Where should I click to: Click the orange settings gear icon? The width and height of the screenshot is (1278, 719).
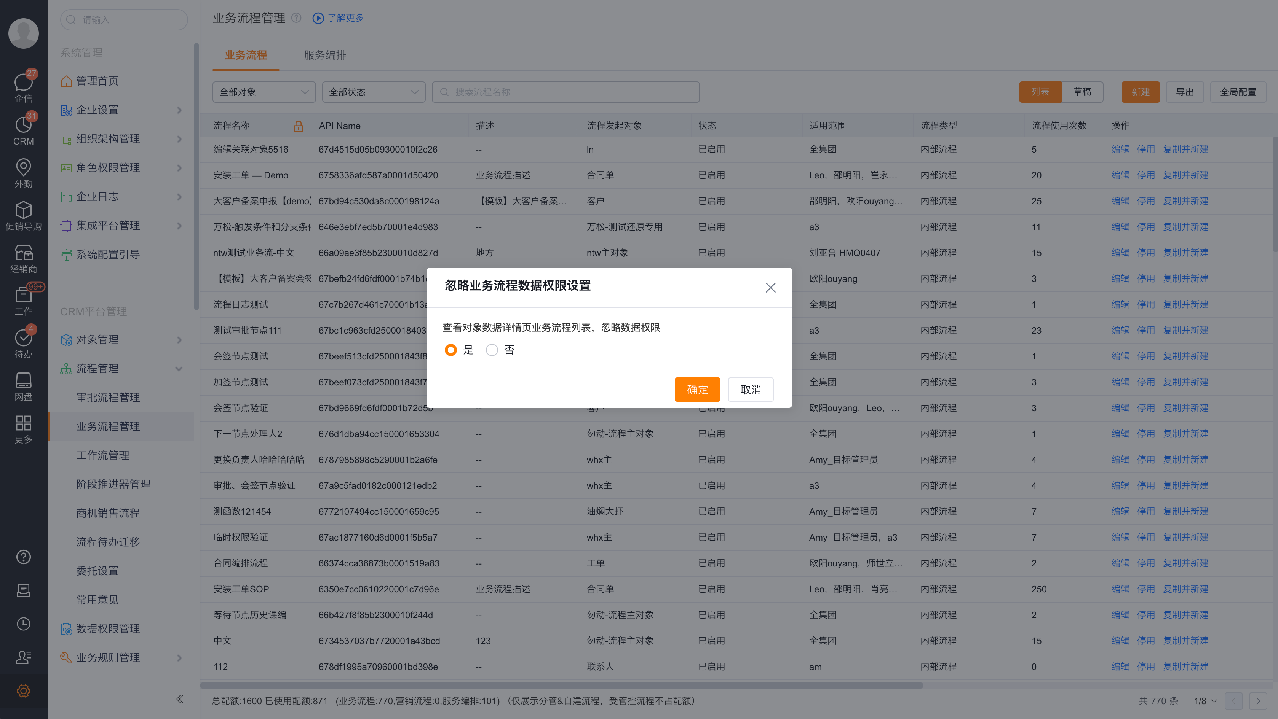[23, 690]
